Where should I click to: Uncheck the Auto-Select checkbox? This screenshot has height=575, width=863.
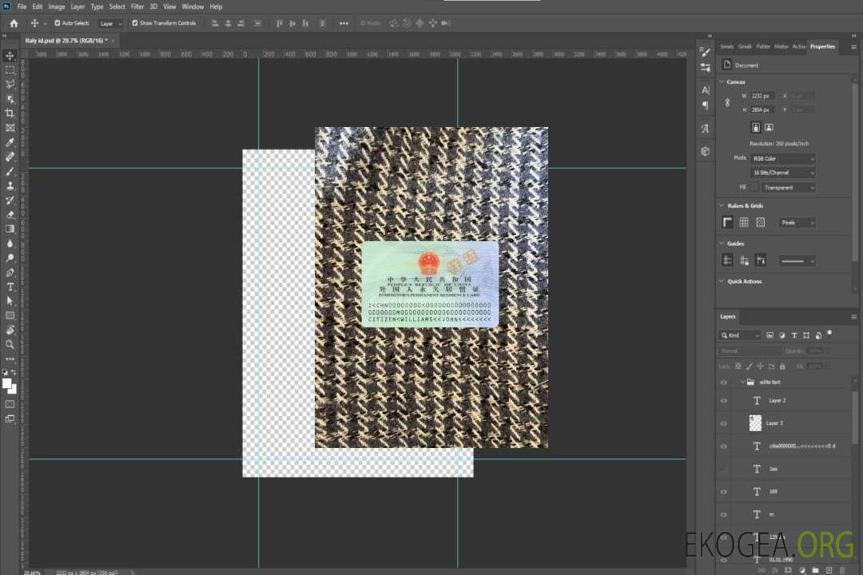pos(57,23)
